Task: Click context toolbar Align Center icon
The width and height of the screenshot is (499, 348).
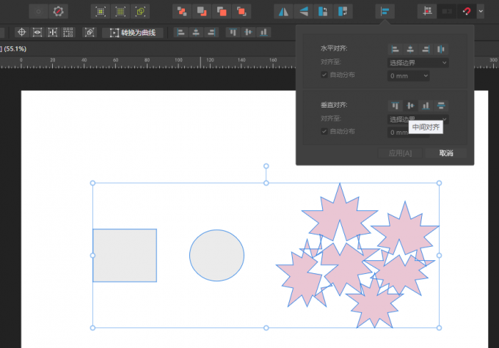Action: (196, 32)
